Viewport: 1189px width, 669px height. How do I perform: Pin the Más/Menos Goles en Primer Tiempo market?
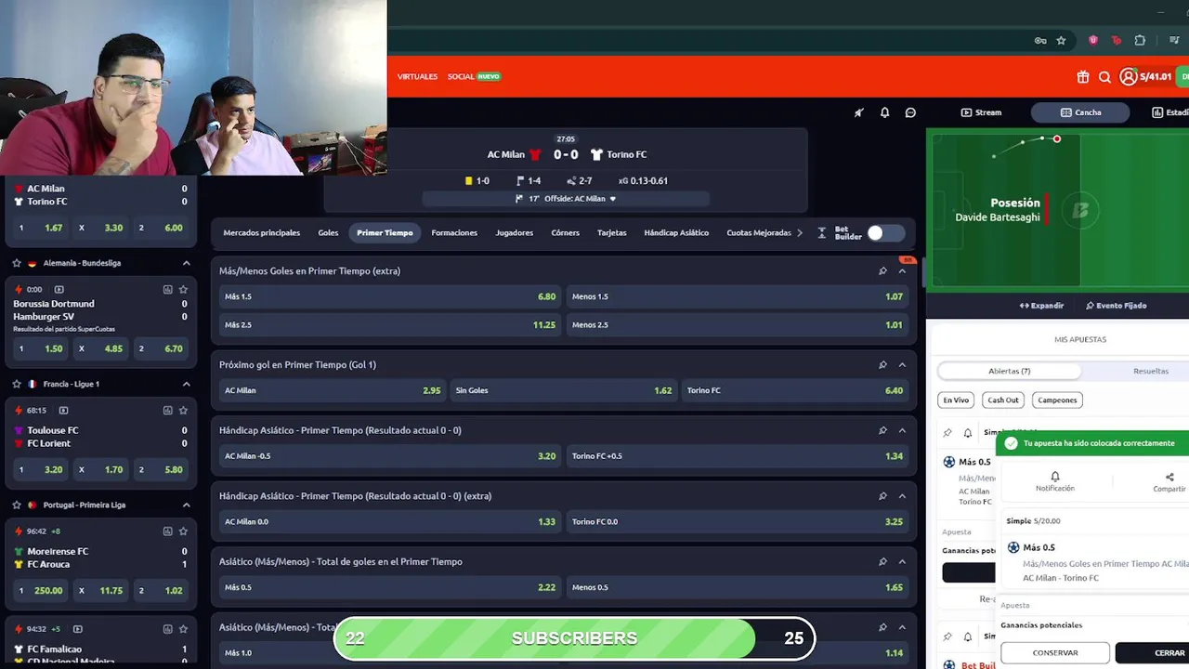click(x=882, y=271)
